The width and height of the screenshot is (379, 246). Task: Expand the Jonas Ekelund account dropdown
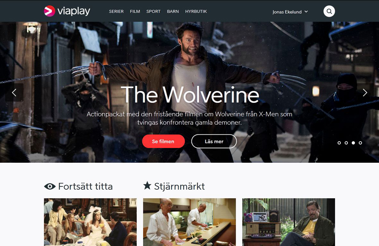[x=290, y=12]
